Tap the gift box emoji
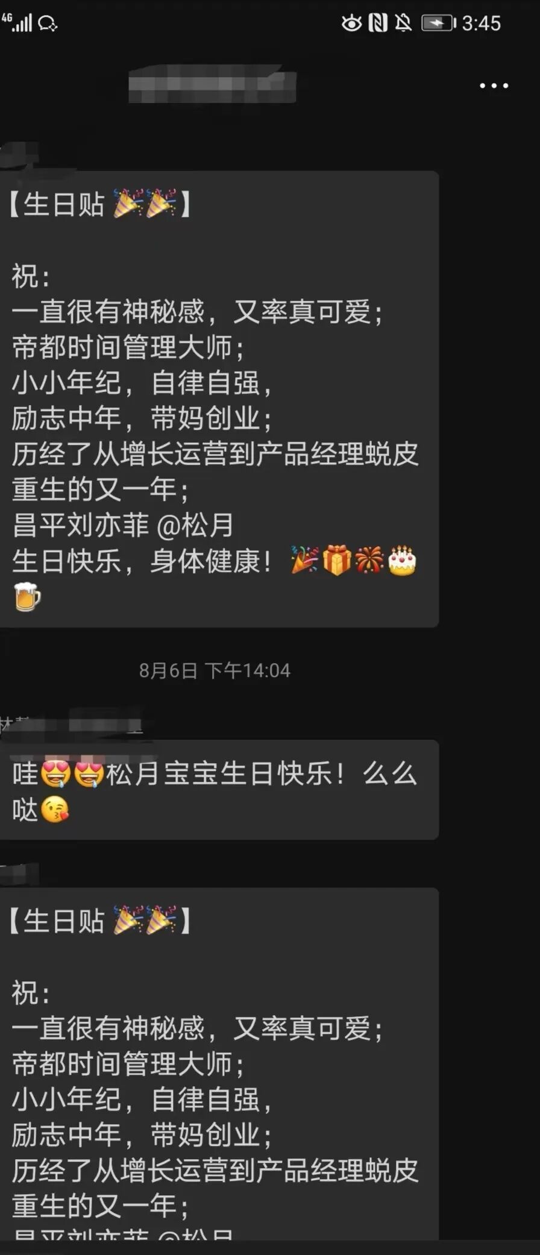Viewport: 540px width, 1255px height. coord(337,561)
